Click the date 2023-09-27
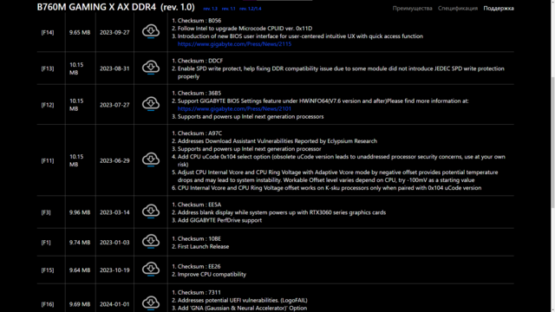This screenshot has height=312, width=555. tap(114, 32)
